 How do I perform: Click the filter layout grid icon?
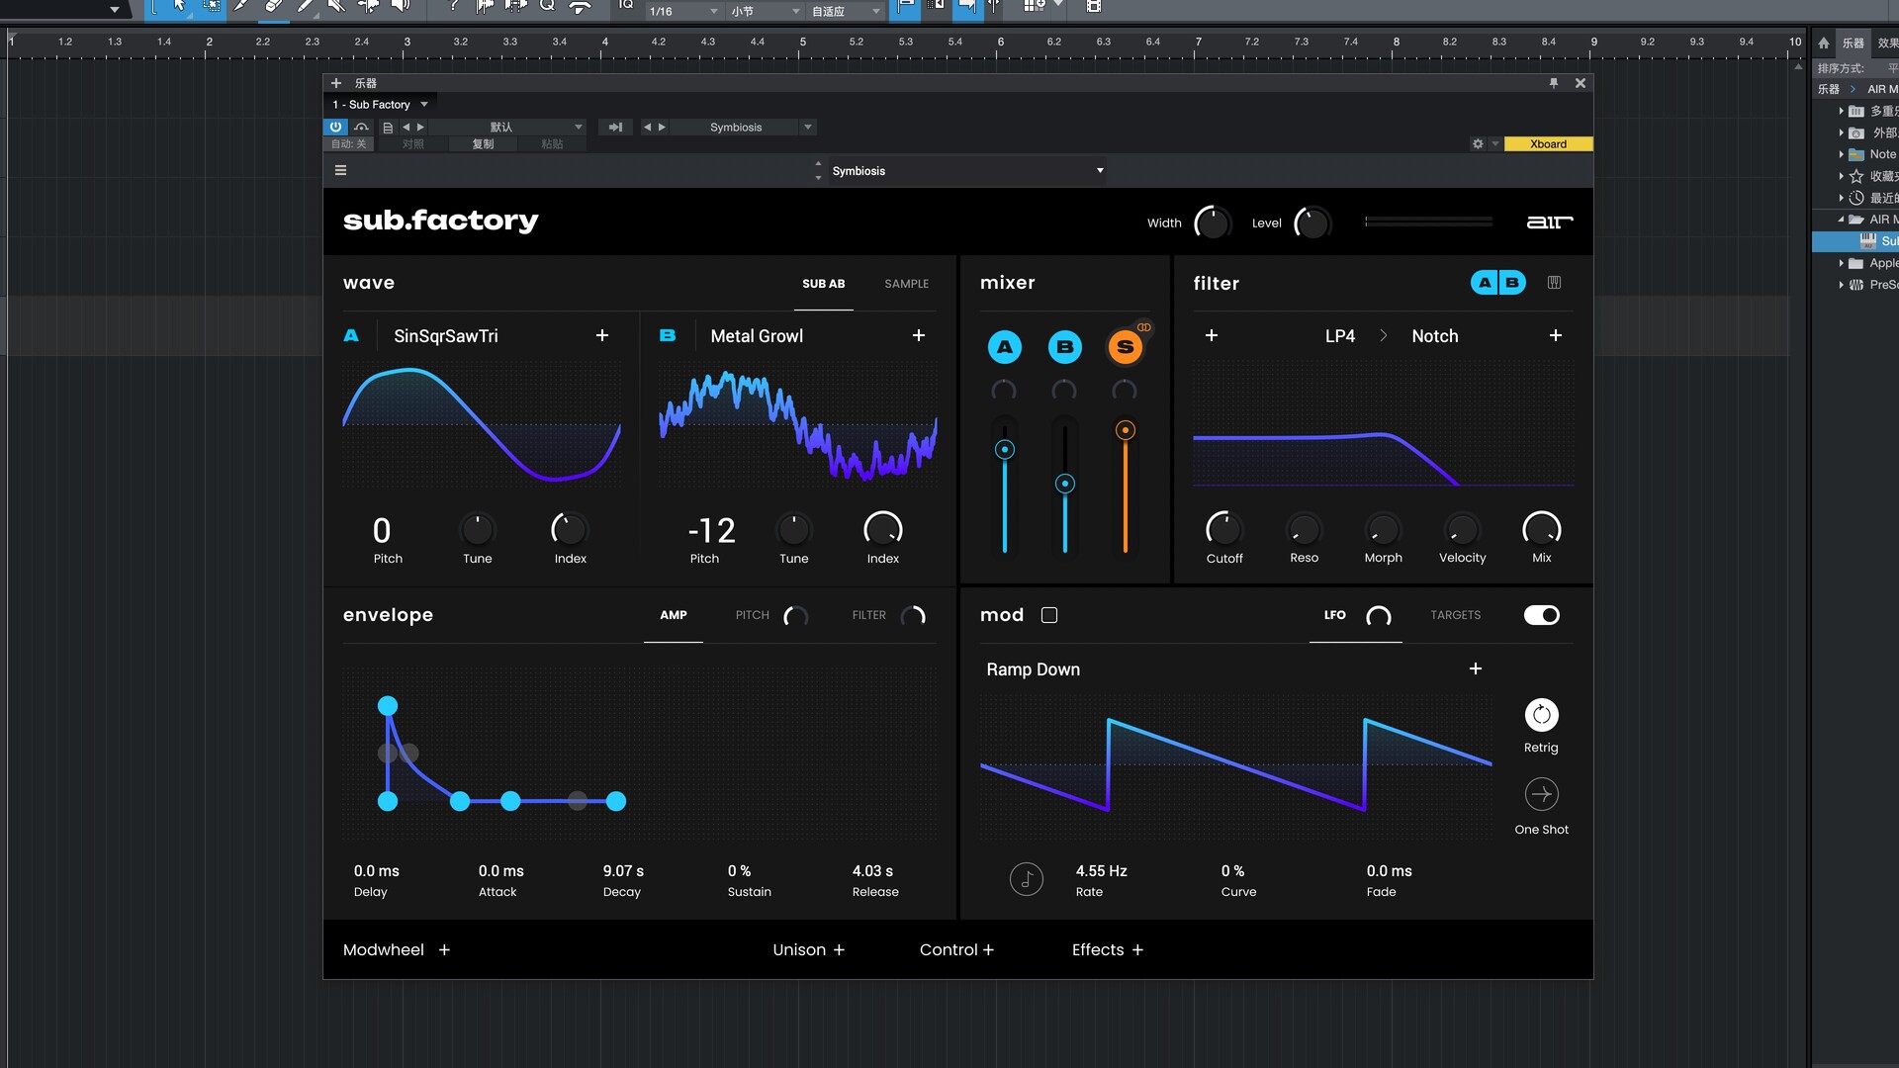click(x=1554, y=283)
